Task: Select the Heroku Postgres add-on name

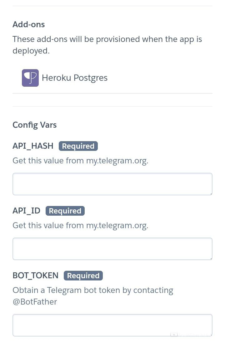Action: pyautogui.click(x=75, y=78)
